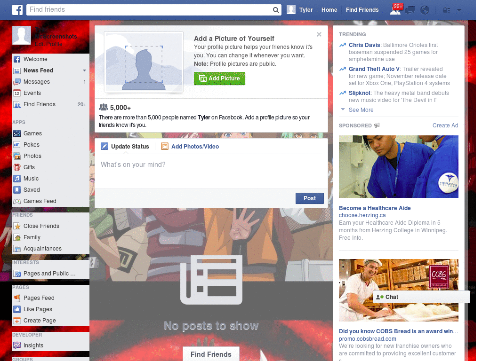Open Find Friends in the sidebar
This screenshot has height=361, width=482.
[51, 104]
